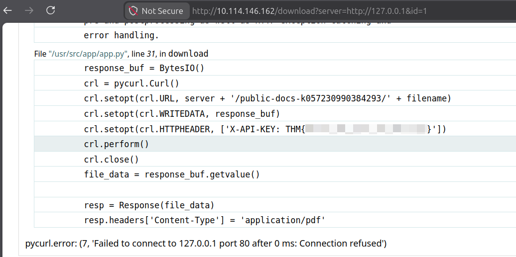Click the Not Secure label text
The image size is (516, 257).
click(x=162, y=10)
